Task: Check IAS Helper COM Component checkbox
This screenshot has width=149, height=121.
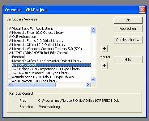Action: (x=10, y=69)
